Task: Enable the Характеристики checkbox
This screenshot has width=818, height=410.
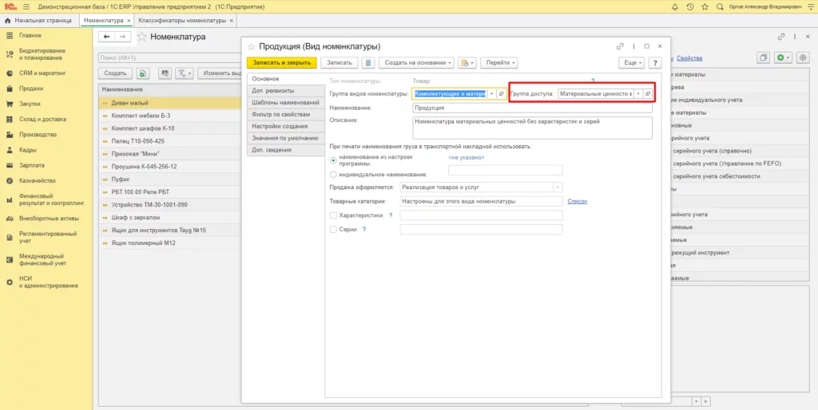Action: click(333, 215)
